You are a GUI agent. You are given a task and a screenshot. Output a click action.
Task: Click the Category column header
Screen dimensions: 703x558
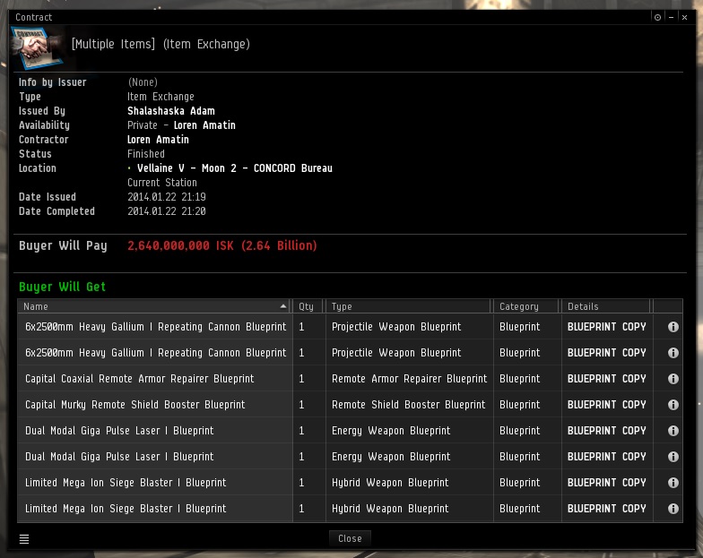526,306
